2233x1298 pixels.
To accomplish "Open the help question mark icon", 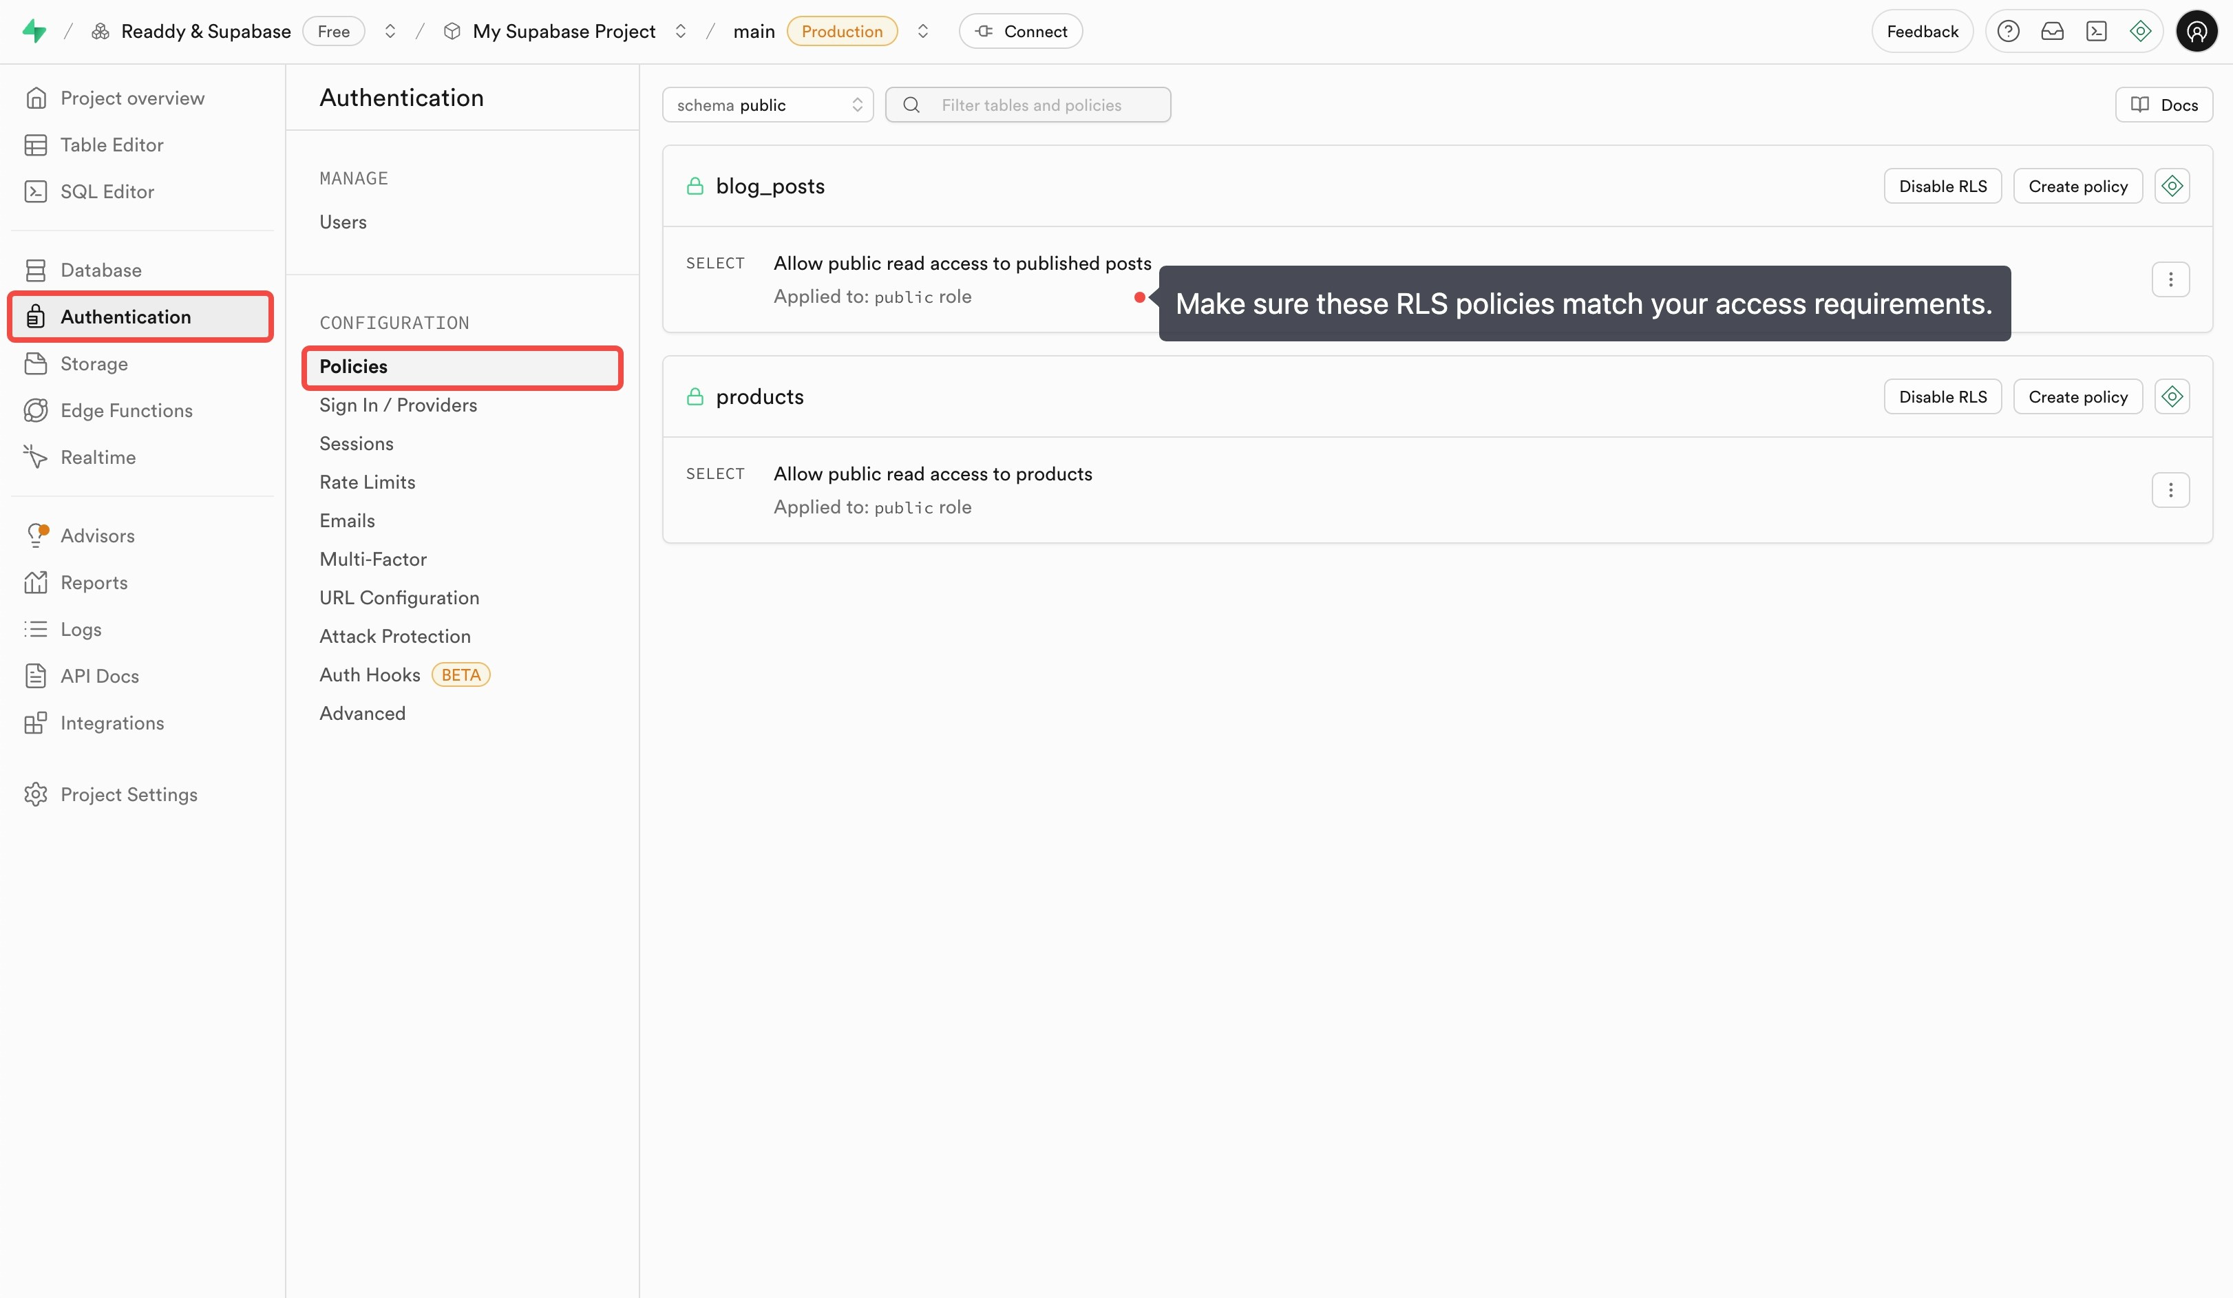I will [x=2008, y=31].
